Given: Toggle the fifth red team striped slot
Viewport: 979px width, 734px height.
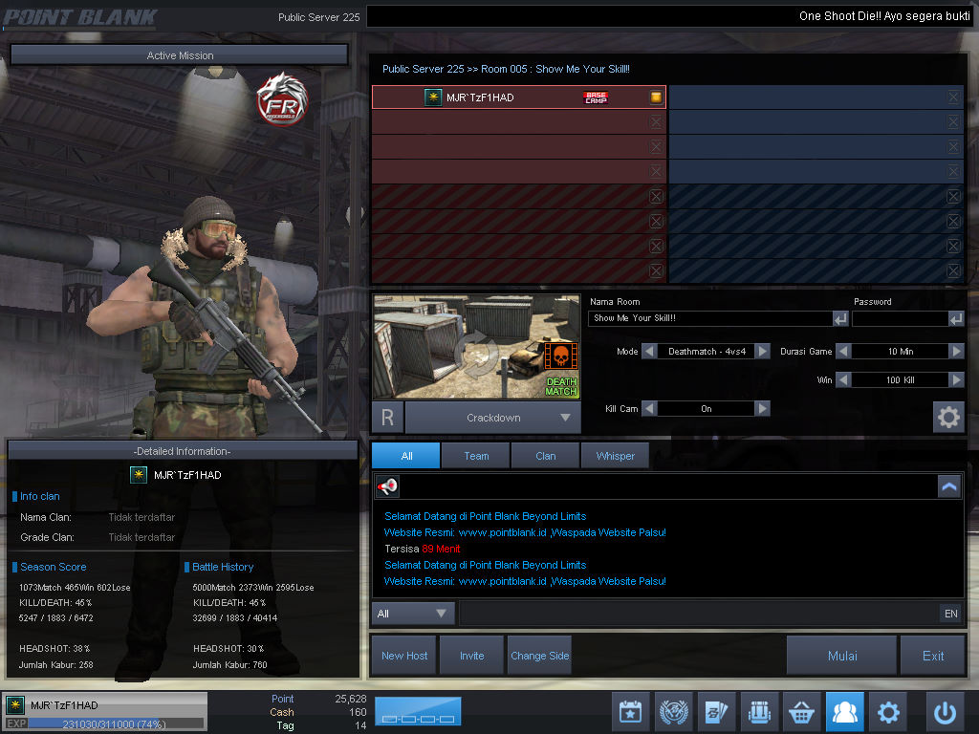Looking at the screenshot, I should (656, 197).
